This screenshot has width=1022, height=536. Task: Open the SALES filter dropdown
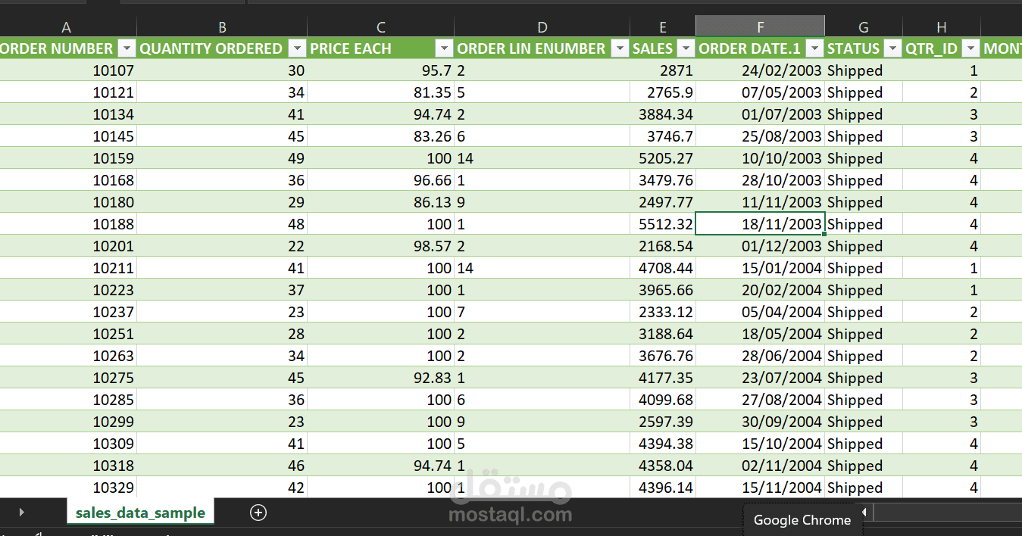(686, 48)
